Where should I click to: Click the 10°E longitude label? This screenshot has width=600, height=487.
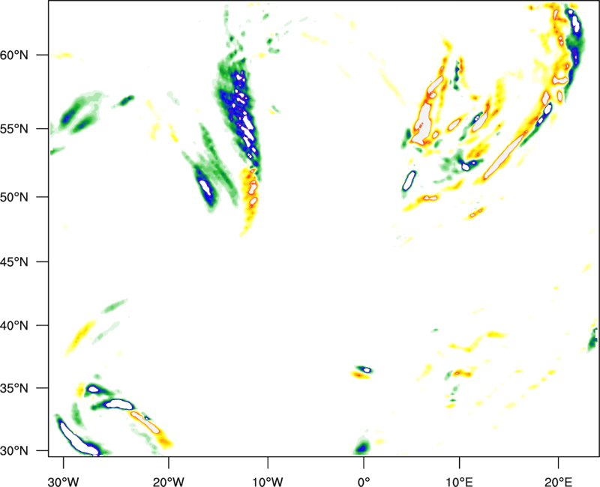(460, 482)
